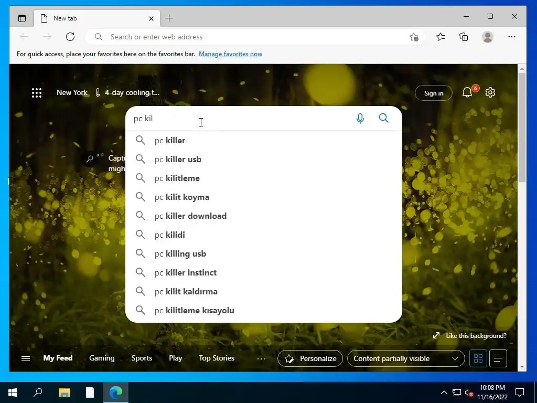Click in the search box with 'pc kil'
537x403 pixels.
(x=240, y=119)
